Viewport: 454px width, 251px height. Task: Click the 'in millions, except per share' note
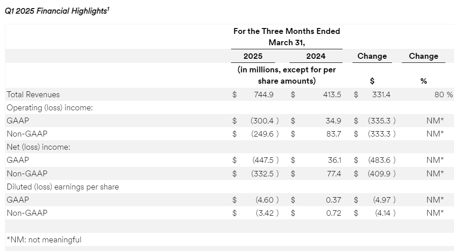tap(286, 76)
